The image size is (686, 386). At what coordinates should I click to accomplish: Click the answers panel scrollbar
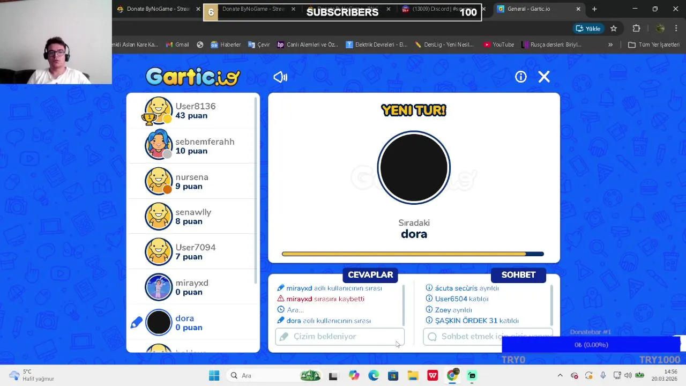pos(403,305)
